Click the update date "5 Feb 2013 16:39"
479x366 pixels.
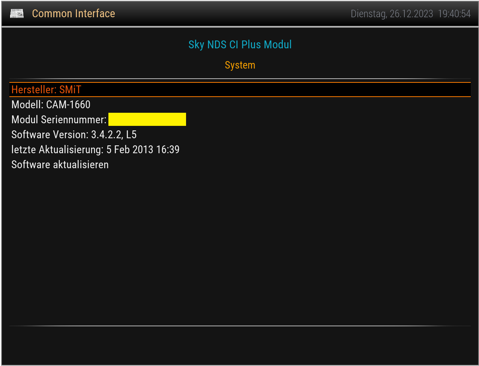click(143, 149)
